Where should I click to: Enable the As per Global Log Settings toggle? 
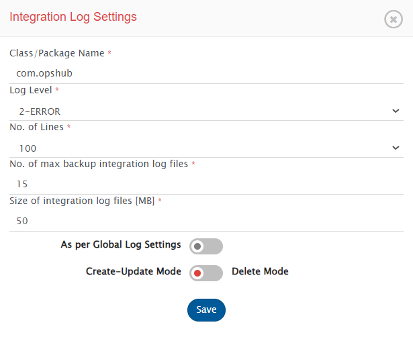205,246
